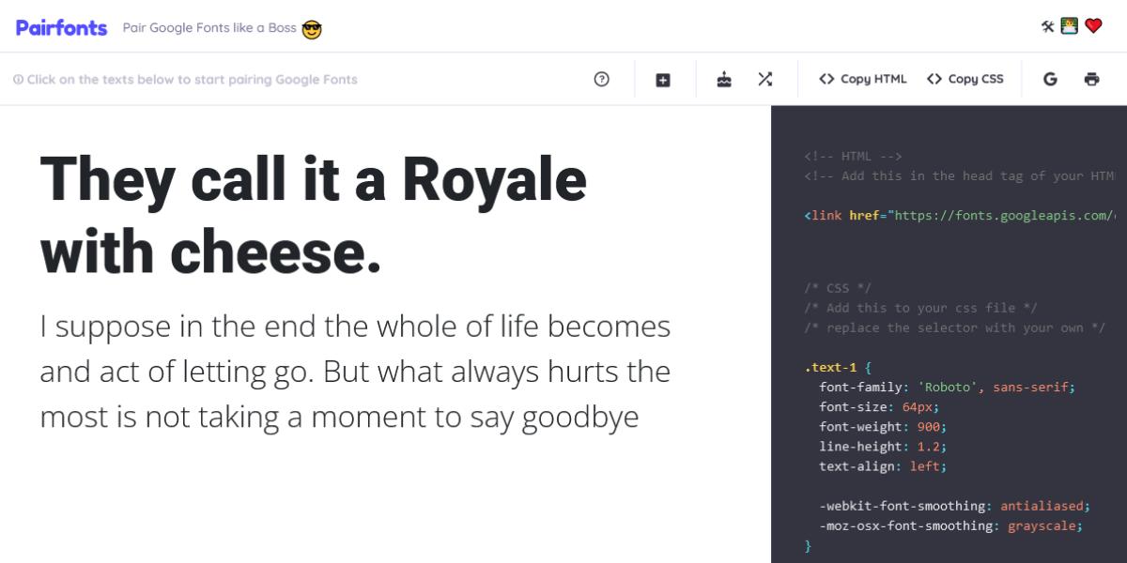Click the framed picture emoji icon
The width and height of the screenshot is (1127, 563).
1070,26
